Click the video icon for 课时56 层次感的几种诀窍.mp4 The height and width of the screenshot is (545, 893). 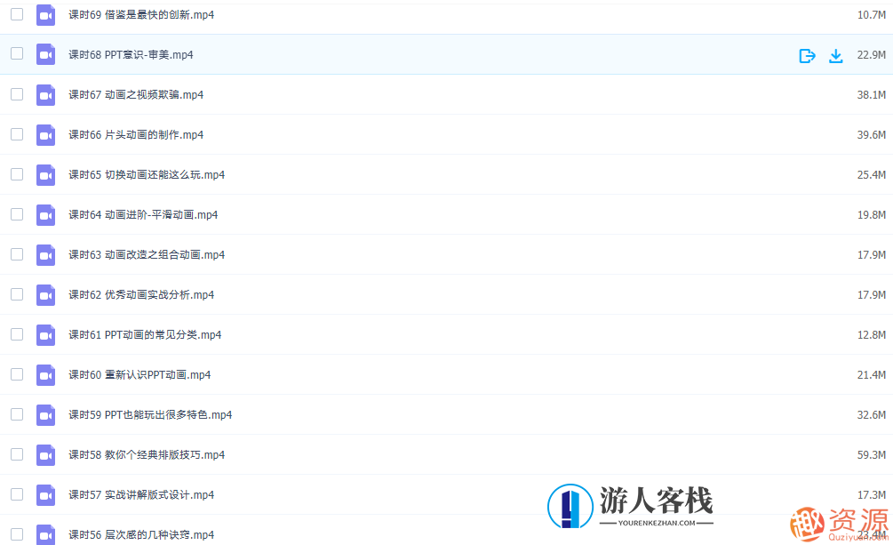tap(45, 534)
